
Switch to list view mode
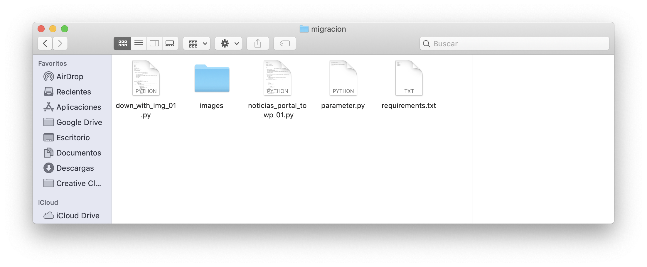coord(139,43)
